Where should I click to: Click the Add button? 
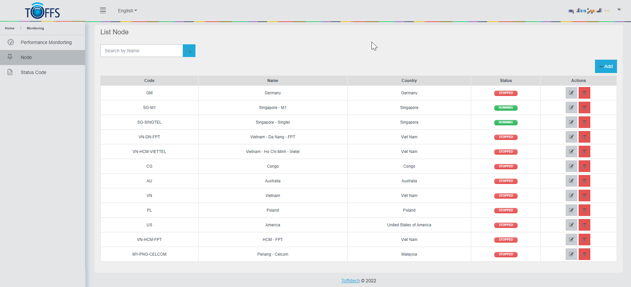coord(606,66)
